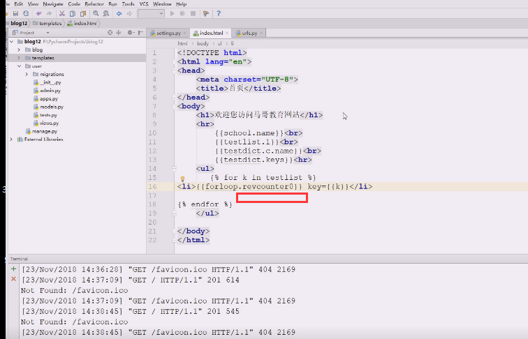528x339 pixels.
Task: Select tests.py in project tree
Action: (x=48, y=115)
